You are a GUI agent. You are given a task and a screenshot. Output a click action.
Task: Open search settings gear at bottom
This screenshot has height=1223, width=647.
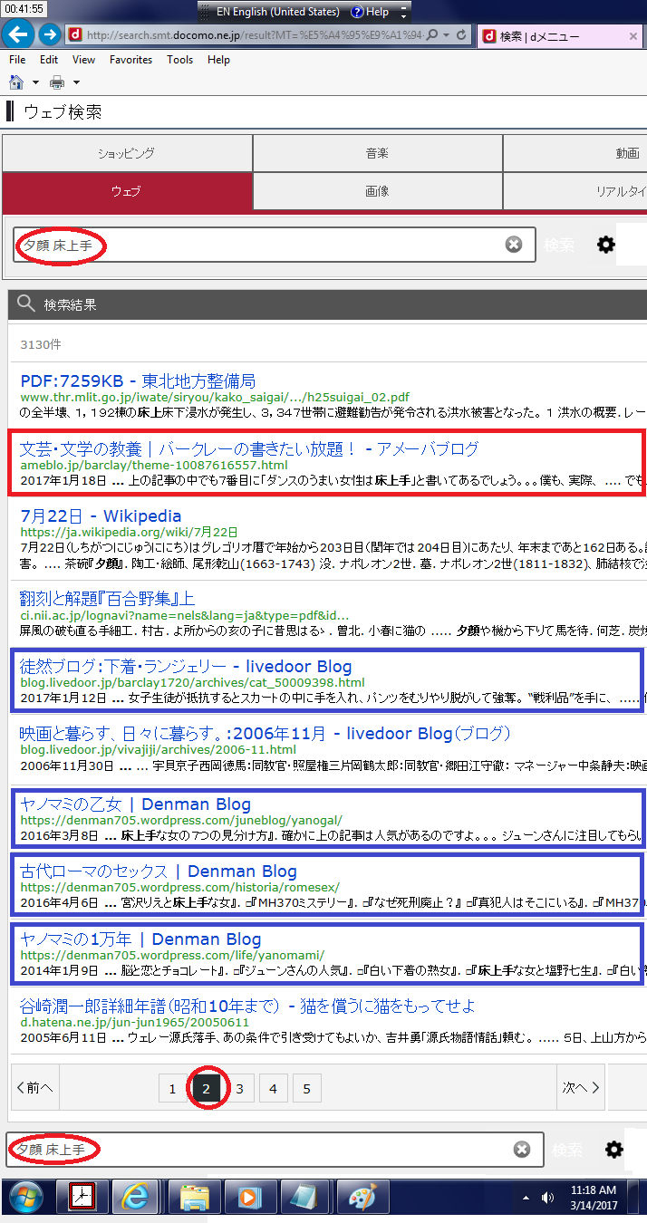pos(614,1150)
